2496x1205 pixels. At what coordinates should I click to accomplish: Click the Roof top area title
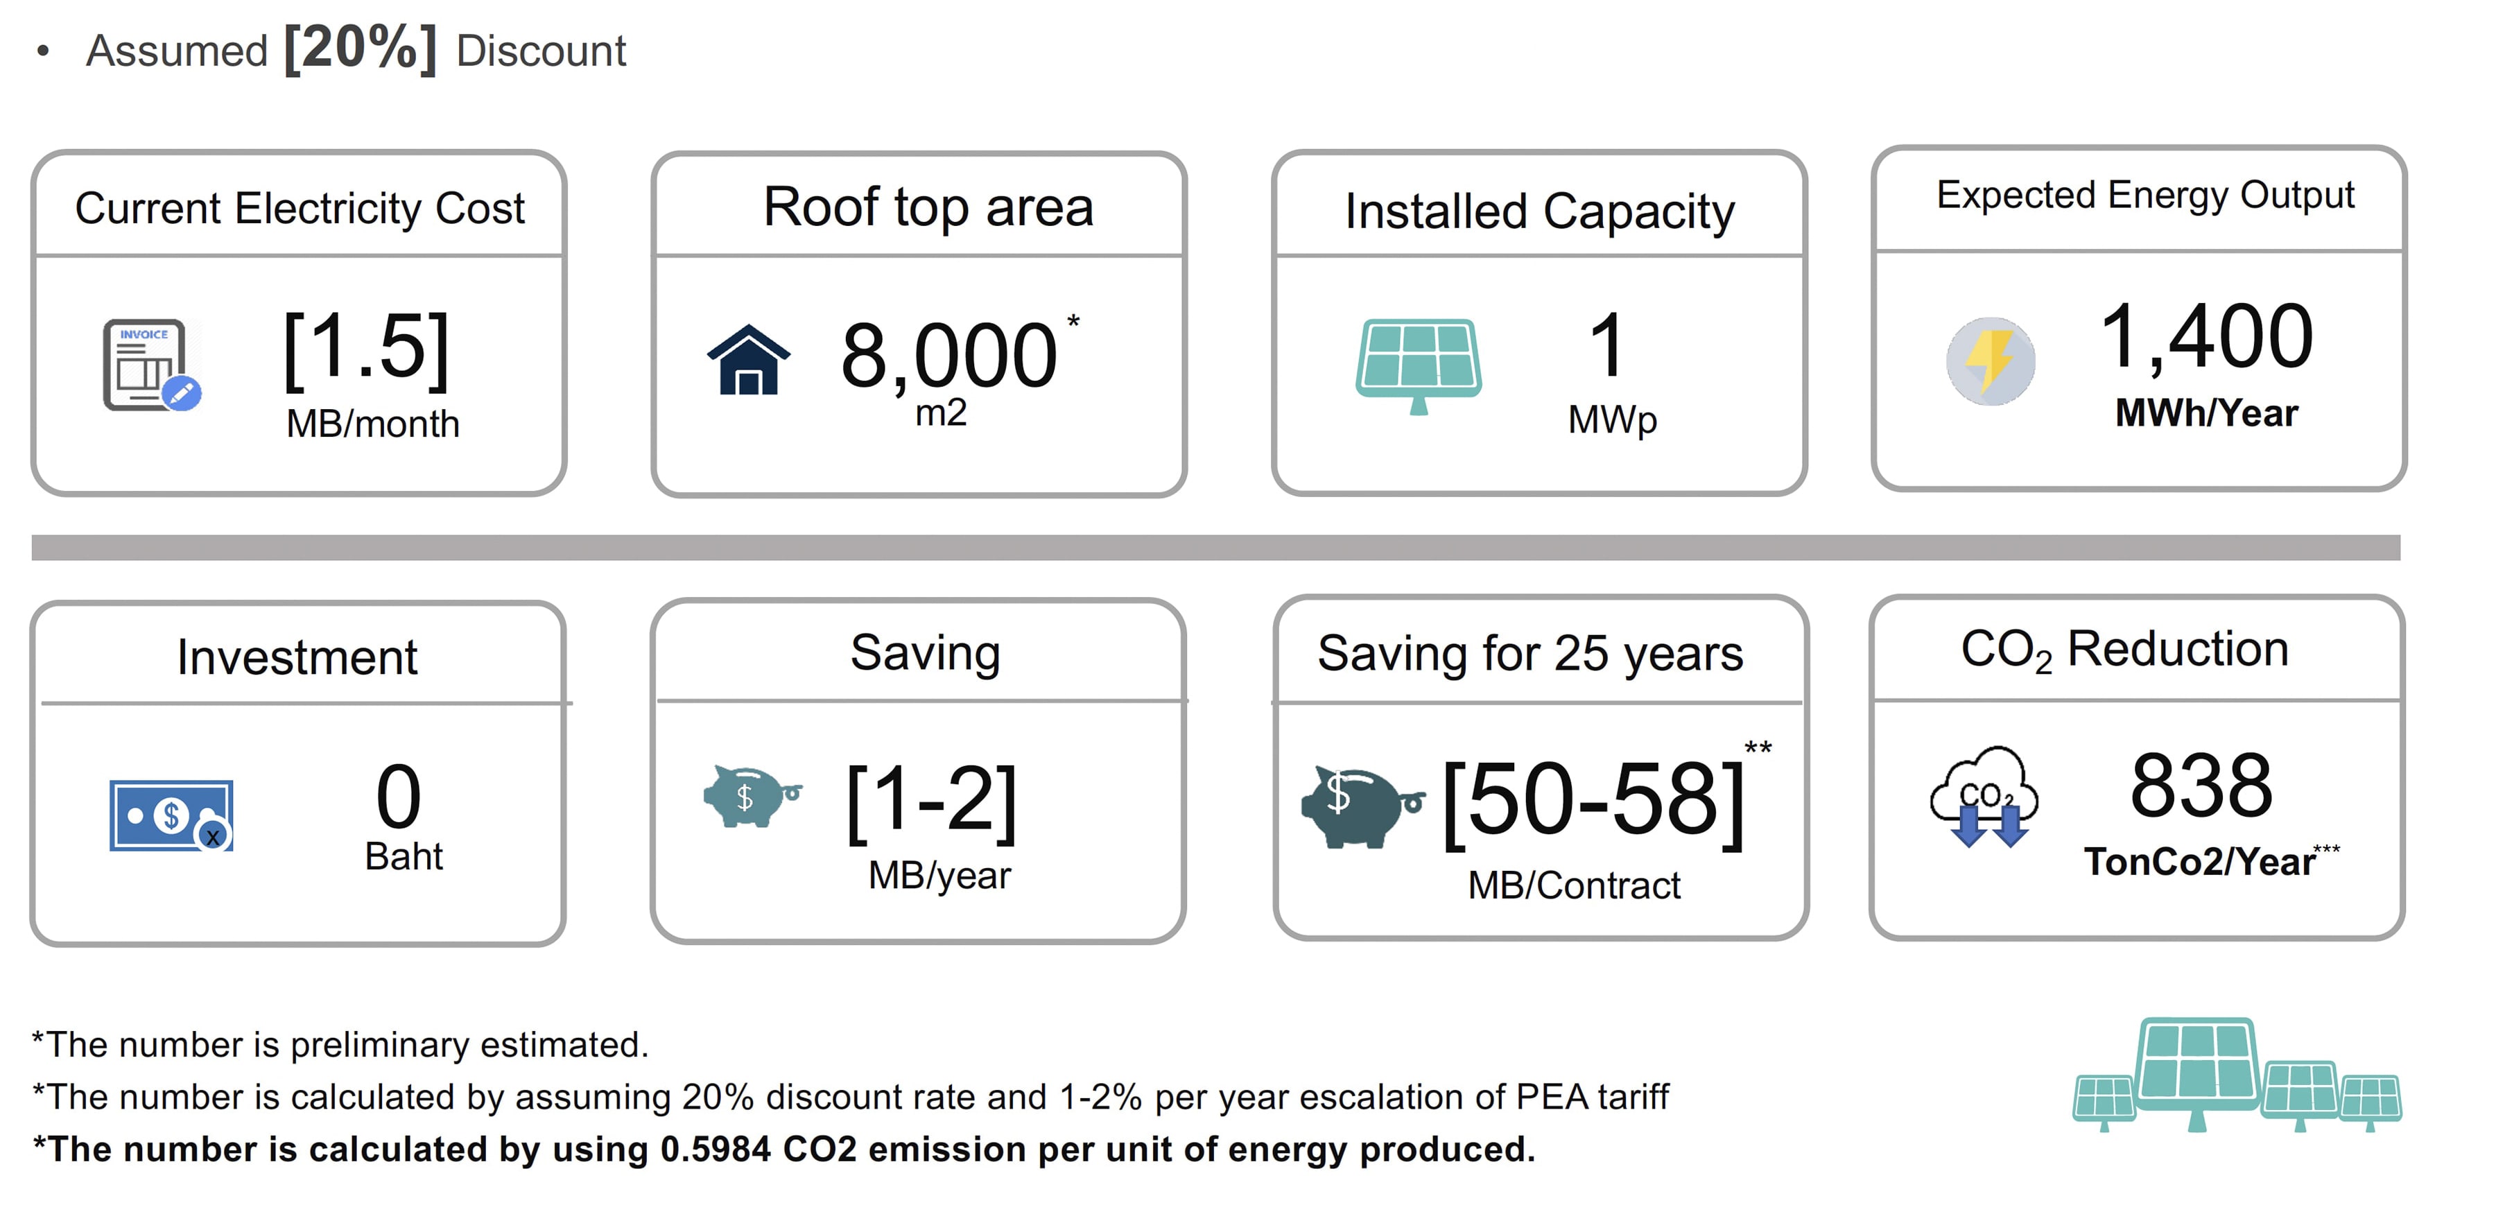tap(928, 207)
